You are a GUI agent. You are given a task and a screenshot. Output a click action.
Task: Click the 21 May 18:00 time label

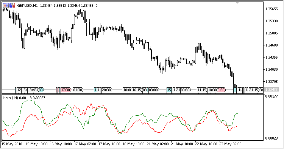tap(182, 144)
